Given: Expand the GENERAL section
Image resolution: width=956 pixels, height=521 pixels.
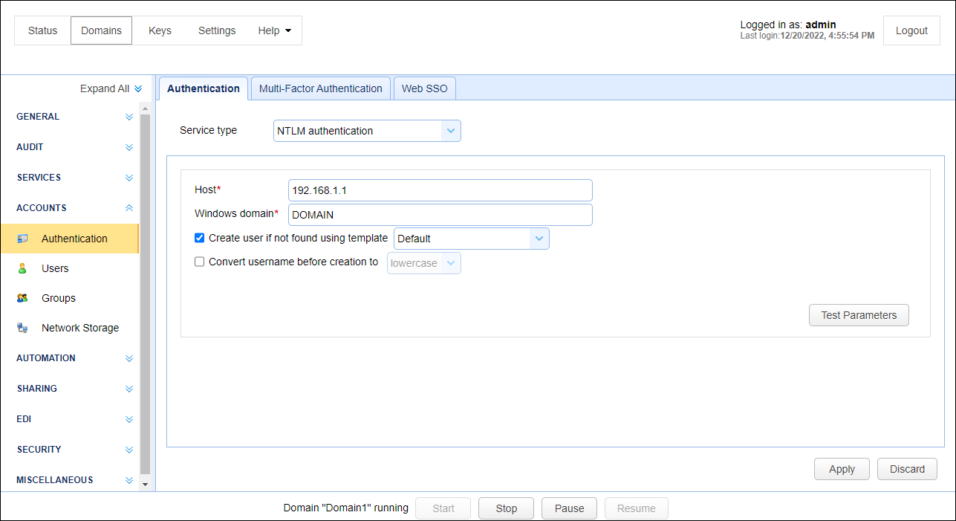Looking at the screenshot, I should coord(129,117).
